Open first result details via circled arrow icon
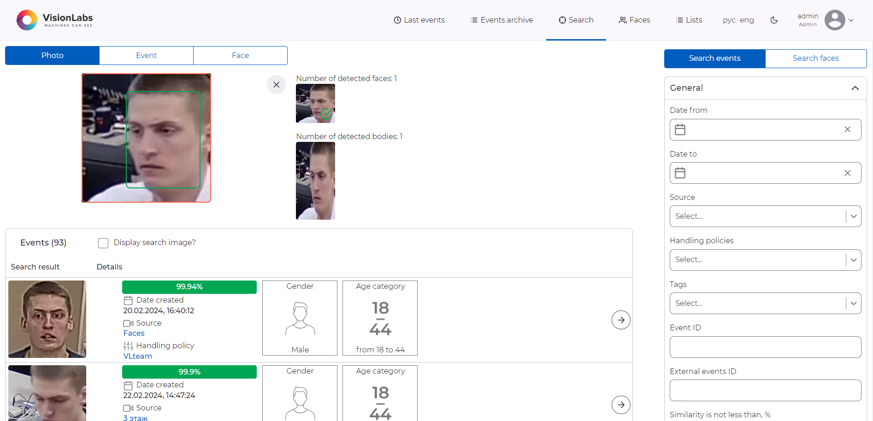Screen dimensions: 873x421 (x=621, y=320)
